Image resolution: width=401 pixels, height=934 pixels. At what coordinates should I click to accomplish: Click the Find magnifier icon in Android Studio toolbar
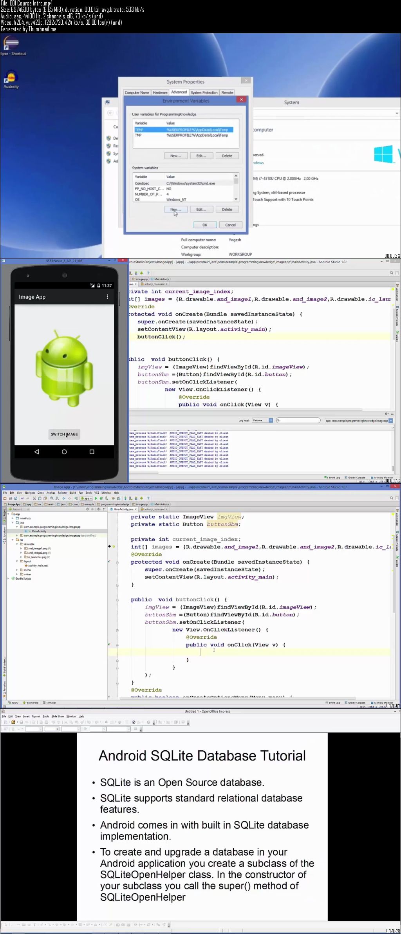click(52, 499)
